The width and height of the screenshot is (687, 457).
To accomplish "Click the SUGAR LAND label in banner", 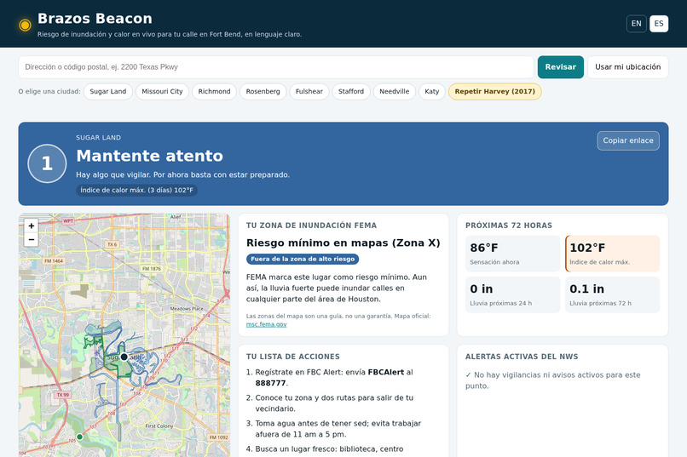I will 98,138.
